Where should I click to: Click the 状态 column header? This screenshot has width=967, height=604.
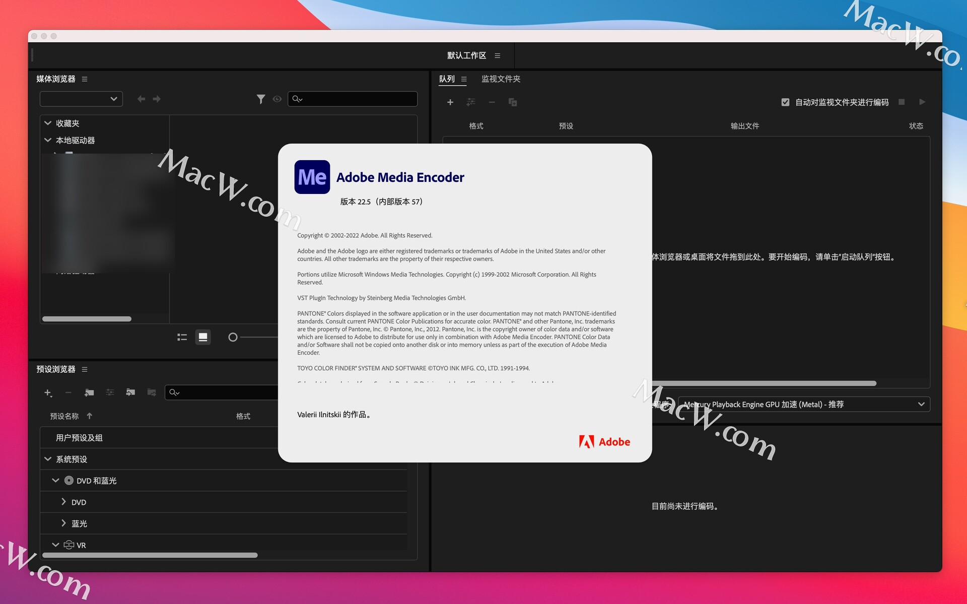coord(916,126)
